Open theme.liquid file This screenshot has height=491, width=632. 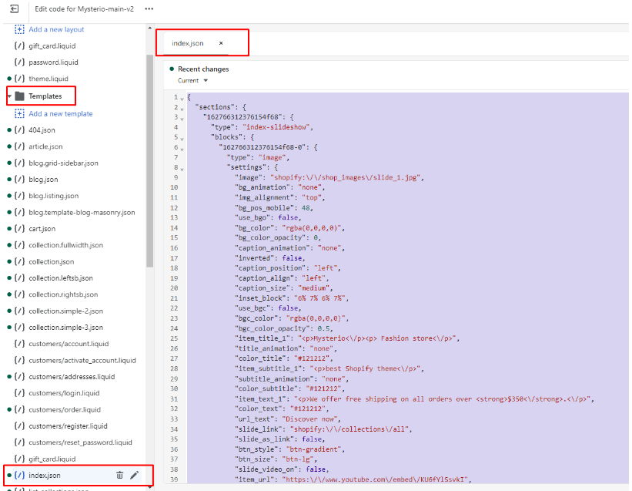(48, 79)
